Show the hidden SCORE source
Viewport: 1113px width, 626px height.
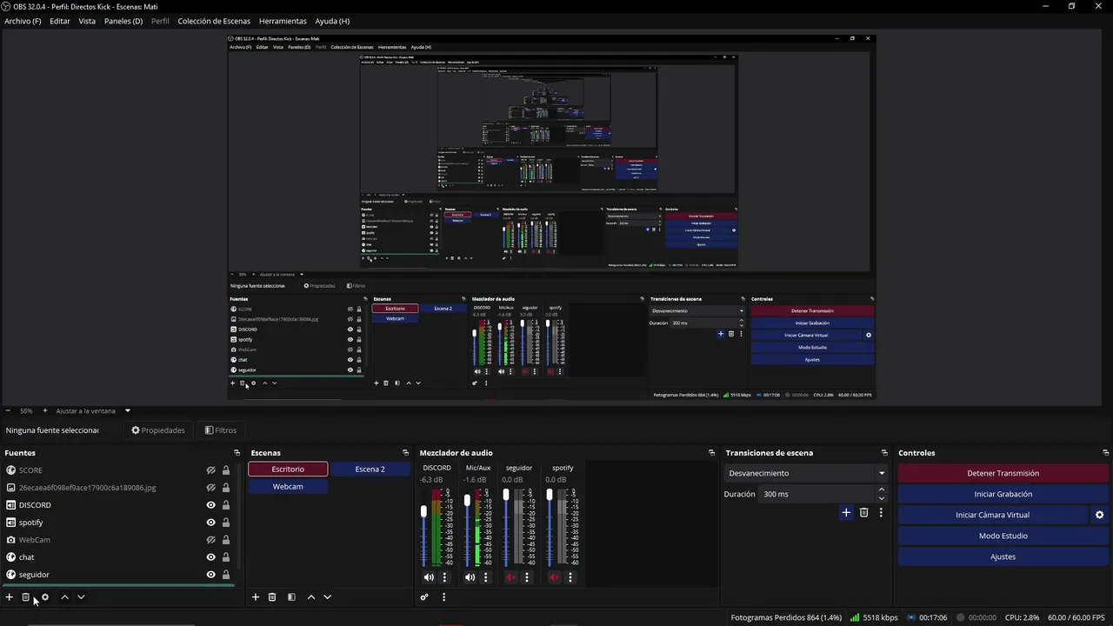tap(210, 470)
